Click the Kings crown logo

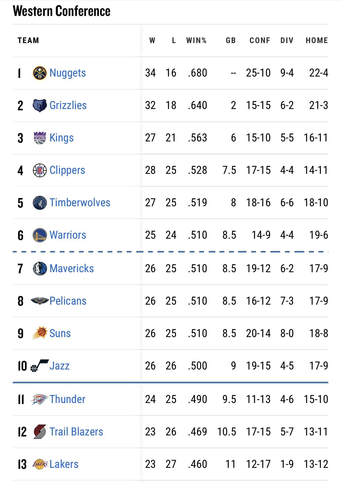tap(40, 138)
